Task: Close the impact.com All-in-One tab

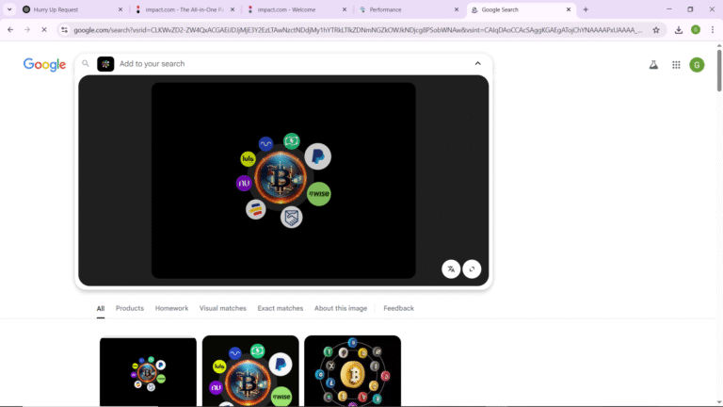Action: coord(233,9)
